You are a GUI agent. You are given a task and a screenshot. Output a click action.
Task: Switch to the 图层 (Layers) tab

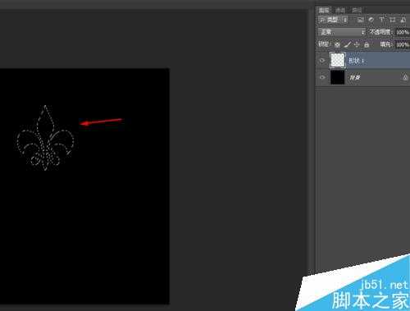click(x=324, y=11)
